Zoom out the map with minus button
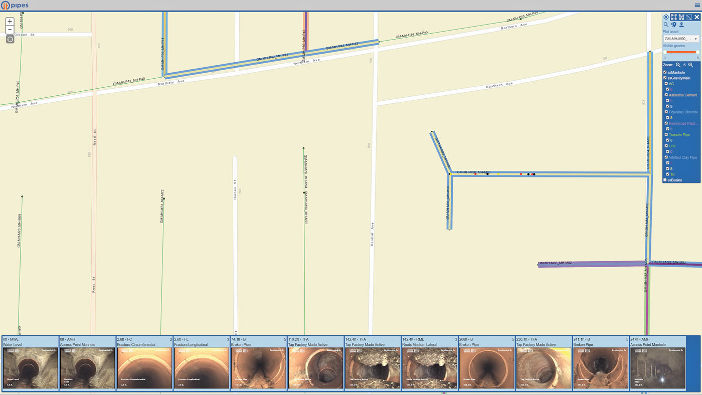 point(10,30)
